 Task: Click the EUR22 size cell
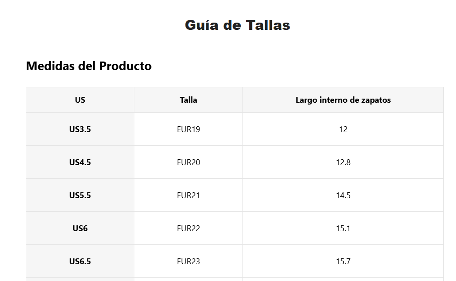pos(189,229)
